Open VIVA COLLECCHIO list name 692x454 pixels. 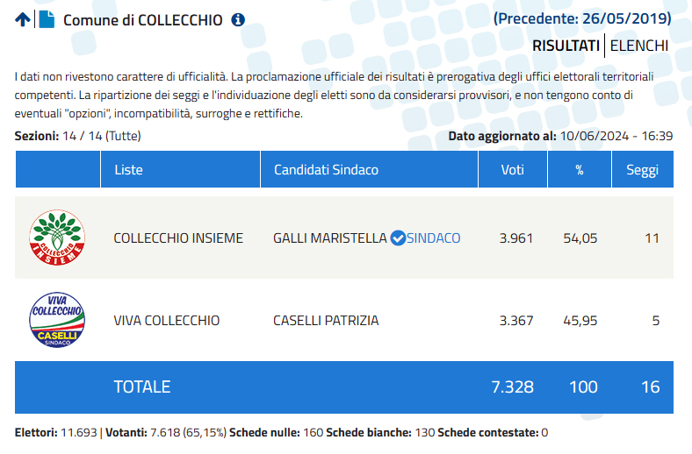pos(166,321)
